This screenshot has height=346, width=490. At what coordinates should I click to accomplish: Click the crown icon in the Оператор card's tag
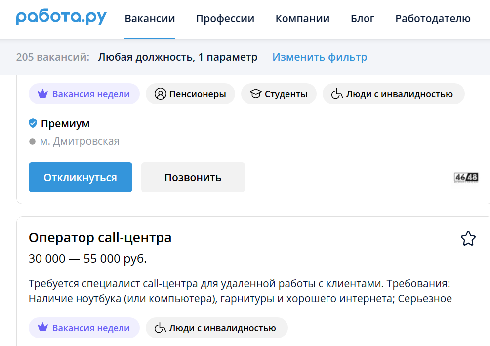(43, 328)
